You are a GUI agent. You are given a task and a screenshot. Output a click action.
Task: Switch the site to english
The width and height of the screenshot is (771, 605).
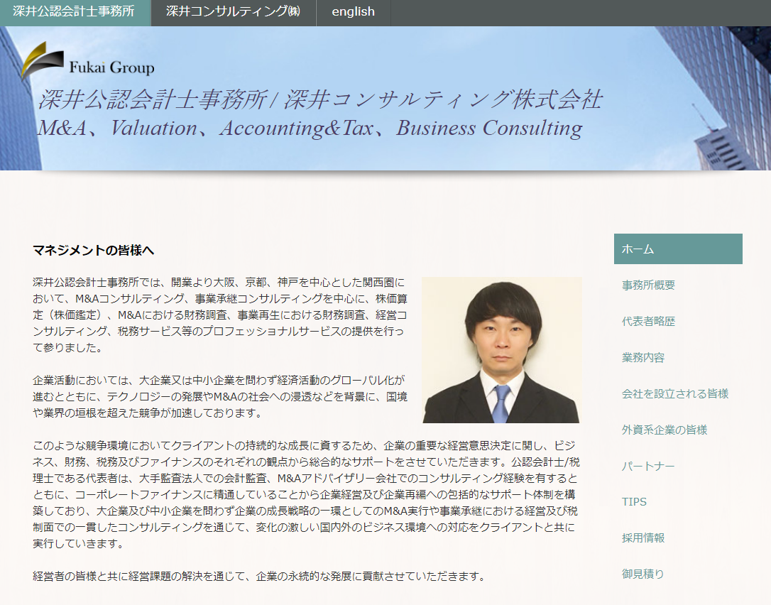point(353,12)
